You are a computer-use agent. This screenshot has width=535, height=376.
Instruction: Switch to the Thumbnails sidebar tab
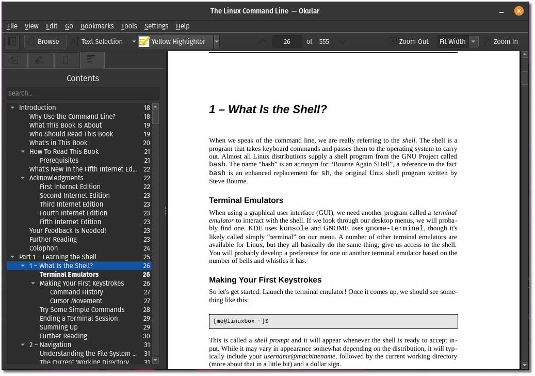coord(14,60)
